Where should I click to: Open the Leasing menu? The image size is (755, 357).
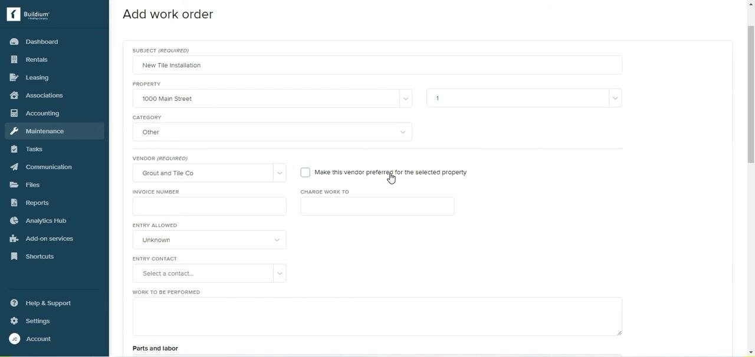click(54, 77)
